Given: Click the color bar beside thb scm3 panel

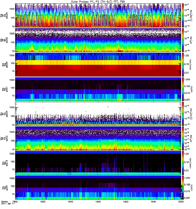Looking at the screenshot, I should (183, 40).
